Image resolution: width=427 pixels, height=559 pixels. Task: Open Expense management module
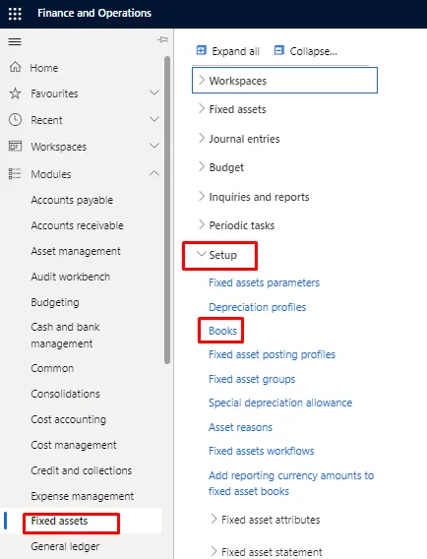83,496
